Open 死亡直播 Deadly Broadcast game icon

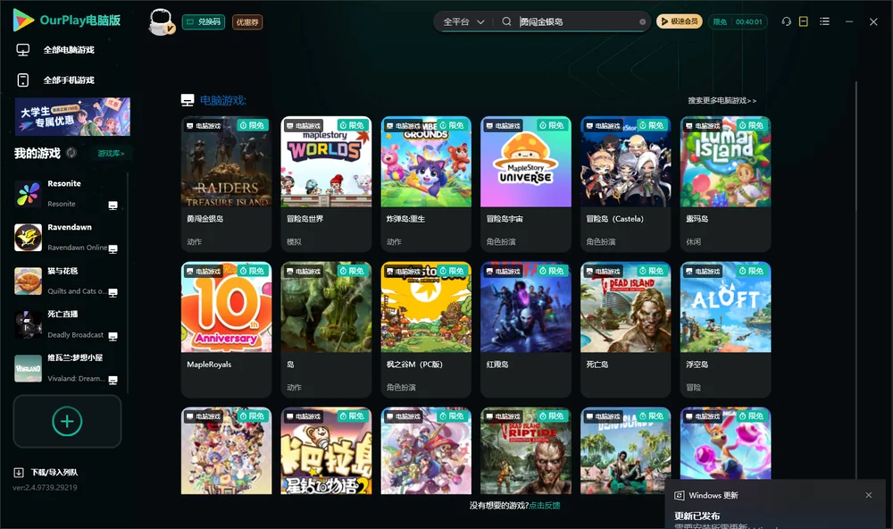28,324
